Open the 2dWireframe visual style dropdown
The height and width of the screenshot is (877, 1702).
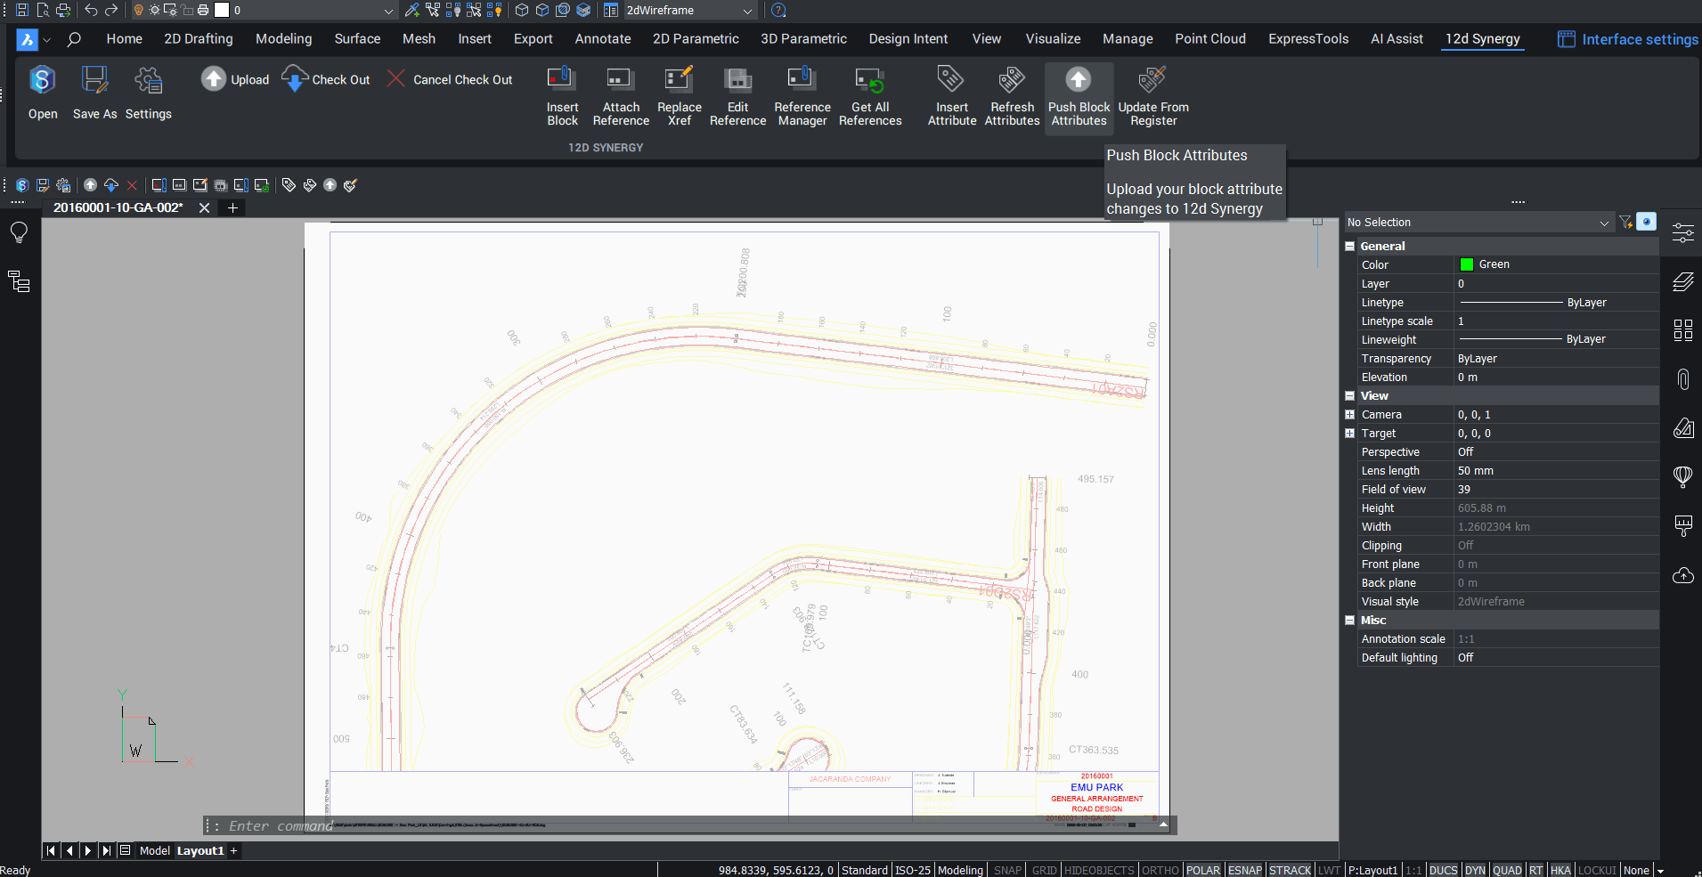tap(689, 11)
